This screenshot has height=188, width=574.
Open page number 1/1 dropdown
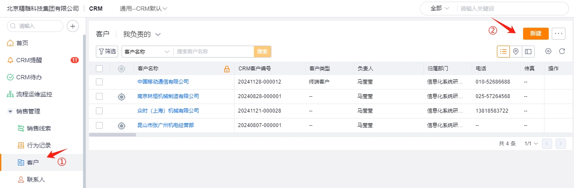531,144
